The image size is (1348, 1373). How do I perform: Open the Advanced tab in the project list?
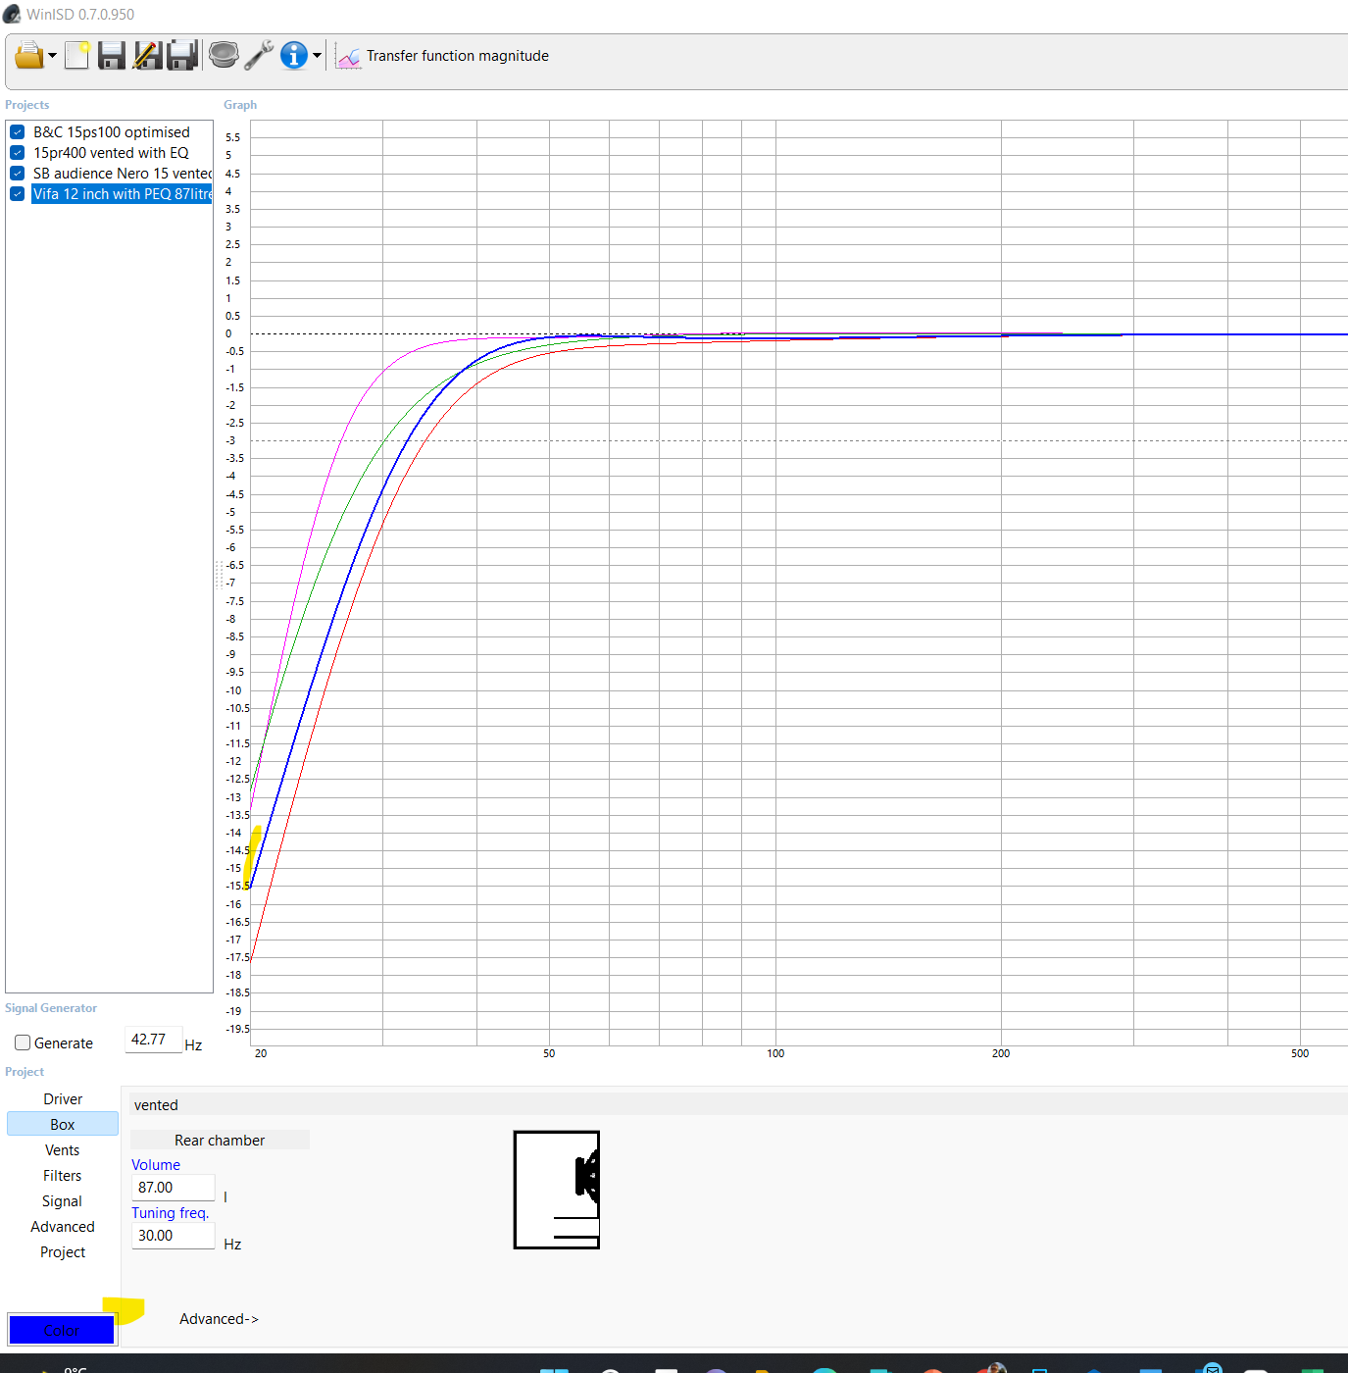(63, 1227)
